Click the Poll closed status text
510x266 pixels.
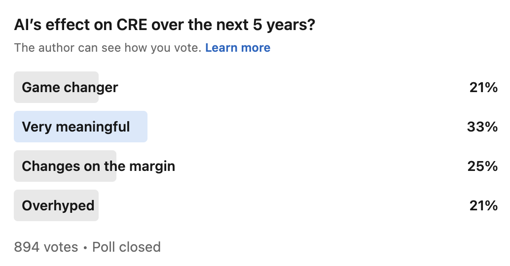pos(127,247)
